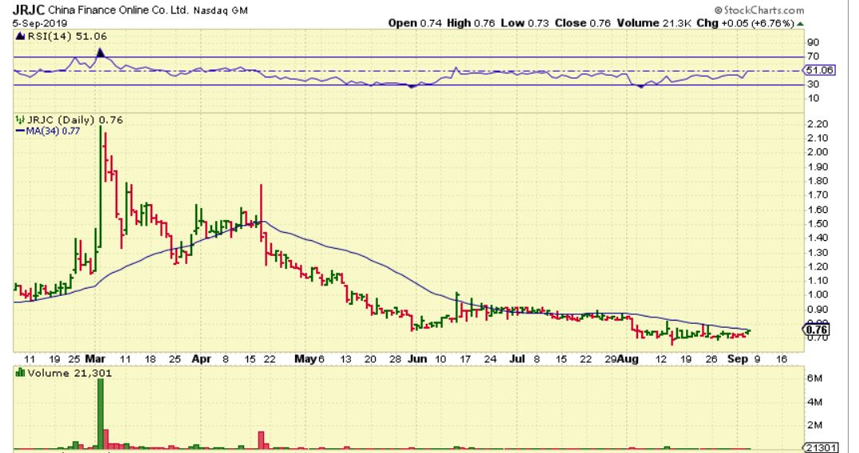Viewport: 859px width, 453px height.
Task: Click the 1.50 price axis label
Action: (x=818, y=223)
